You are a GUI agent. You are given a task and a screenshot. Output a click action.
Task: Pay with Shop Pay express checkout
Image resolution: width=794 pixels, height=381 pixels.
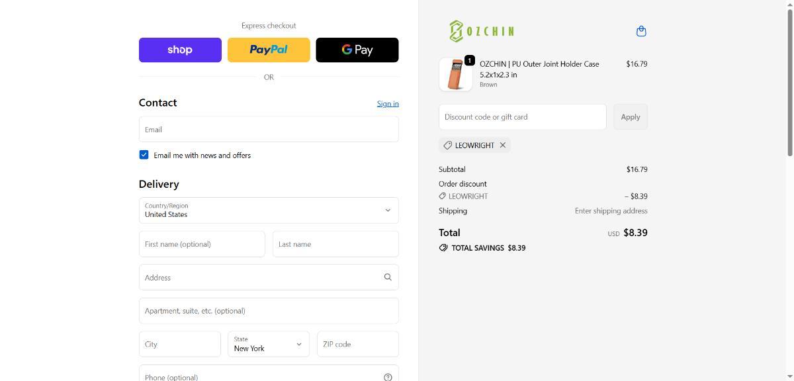point(180,50)
